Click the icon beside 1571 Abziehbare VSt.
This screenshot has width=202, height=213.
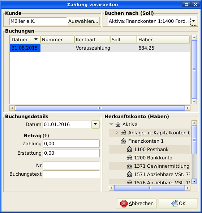click(x=129, y=174)
